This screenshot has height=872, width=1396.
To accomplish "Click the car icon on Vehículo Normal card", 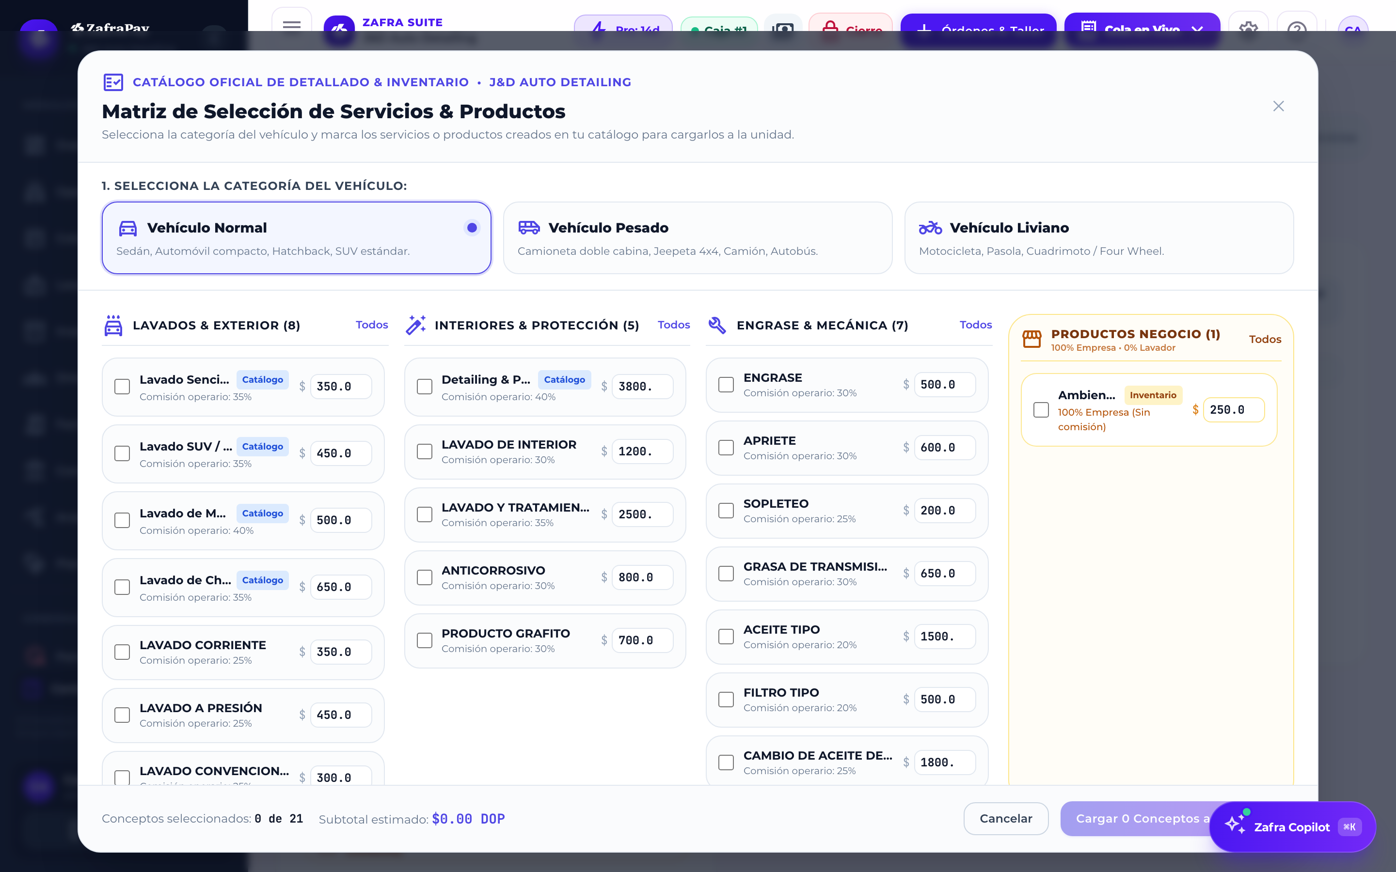I will point(128,228).
